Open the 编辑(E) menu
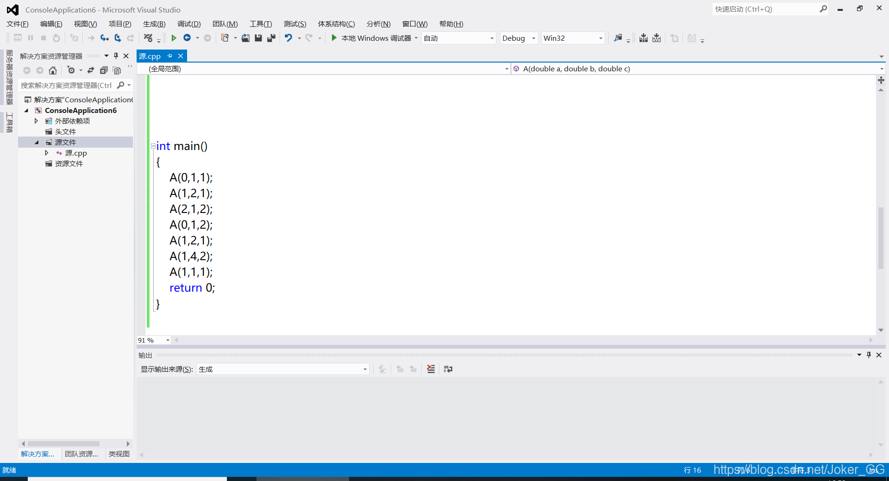This screenshot has height=481, width=889. (51, 24)
